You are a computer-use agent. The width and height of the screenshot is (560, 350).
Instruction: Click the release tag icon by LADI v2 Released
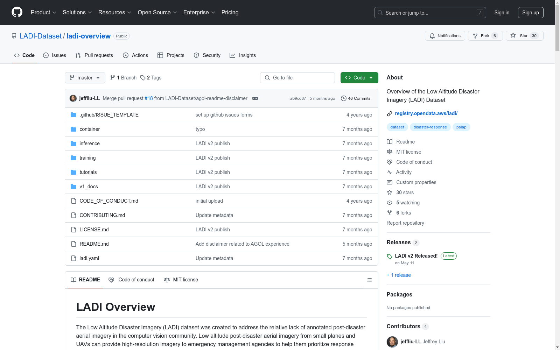390,257
